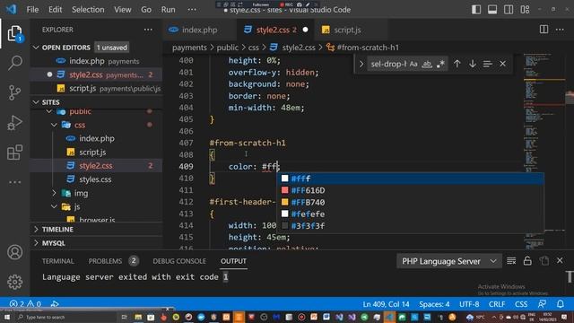Open the Accounts menu icon

(x=14, y=252)
